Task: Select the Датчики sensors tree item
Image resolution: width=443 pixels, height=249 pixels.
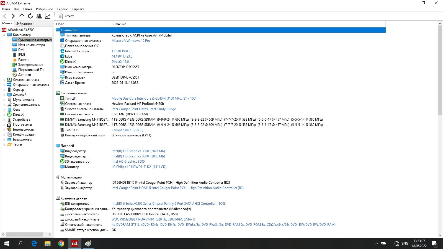Action: [24, 75]
